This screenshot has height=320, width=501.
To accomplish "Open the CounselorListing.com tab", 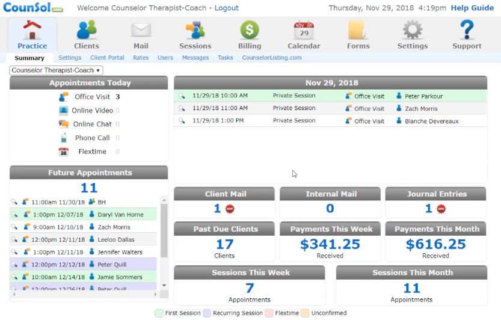I will [x=271, y=58].
